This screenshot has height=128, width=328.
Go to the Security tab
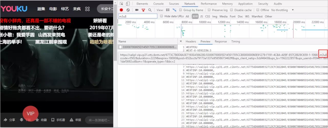(263, 4)
